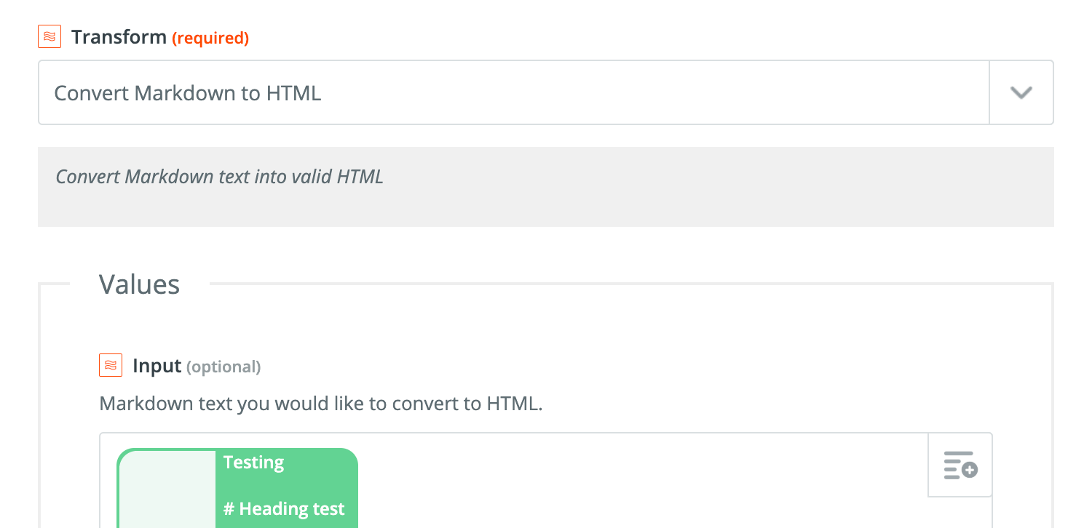This screenshot has height=528, width=1076.
Task: Click the "# Heading test" line in pill
Action: (x=284, y=509)
